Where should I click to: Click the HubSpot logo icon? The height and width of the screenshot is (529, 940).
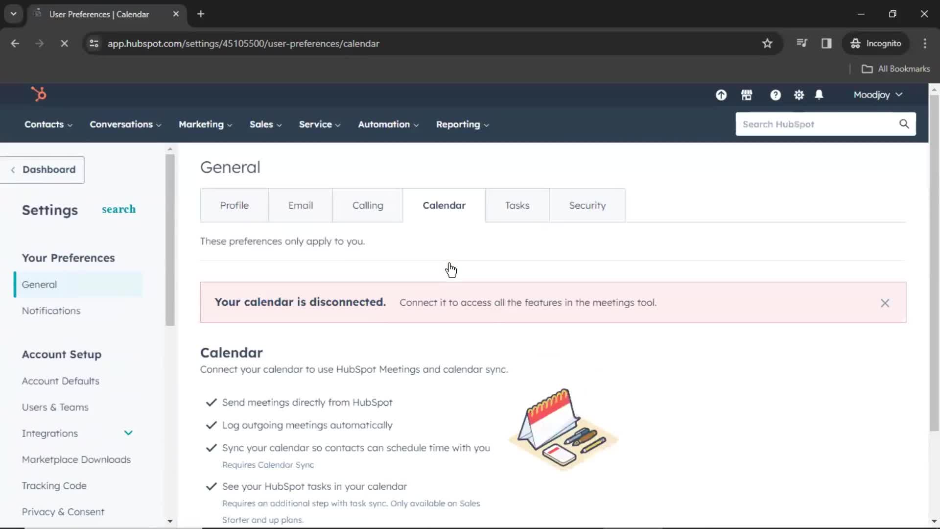[x=38, y=94]
